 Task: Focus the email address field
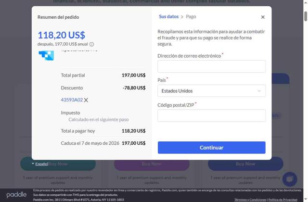tap(212, 66)
